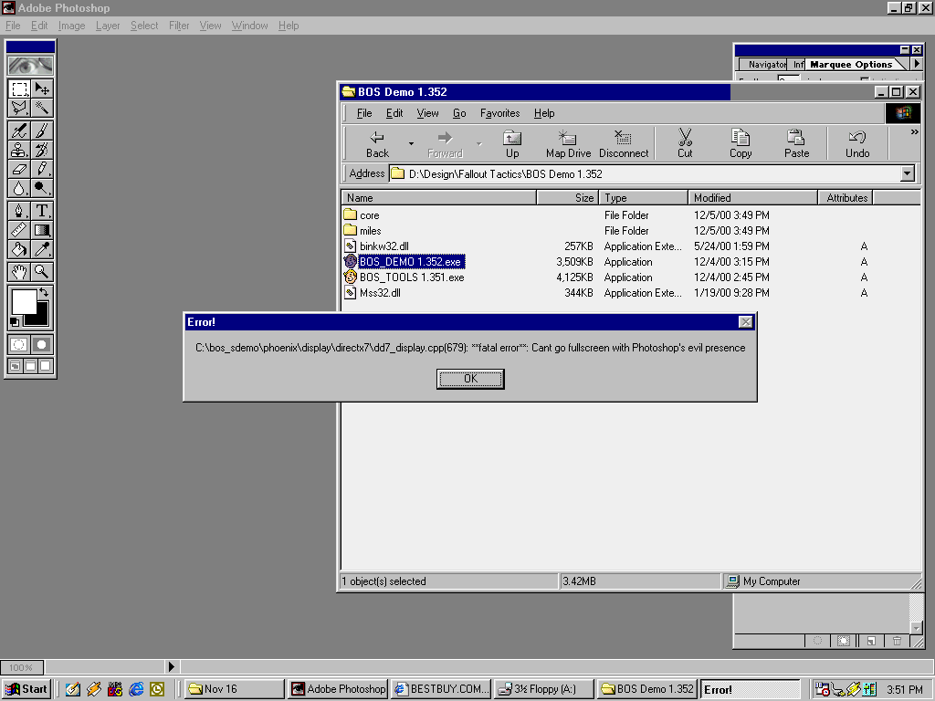Select the Pencil tool
The image size is (935, 701).
(42, 169)
